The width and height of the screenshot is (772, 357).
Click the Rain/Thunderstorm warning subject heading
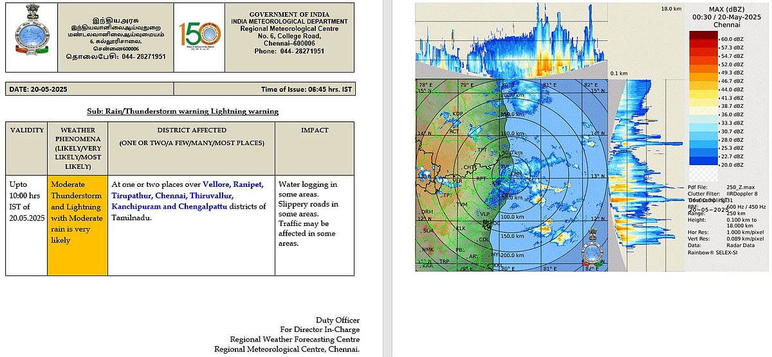point(183,111)
